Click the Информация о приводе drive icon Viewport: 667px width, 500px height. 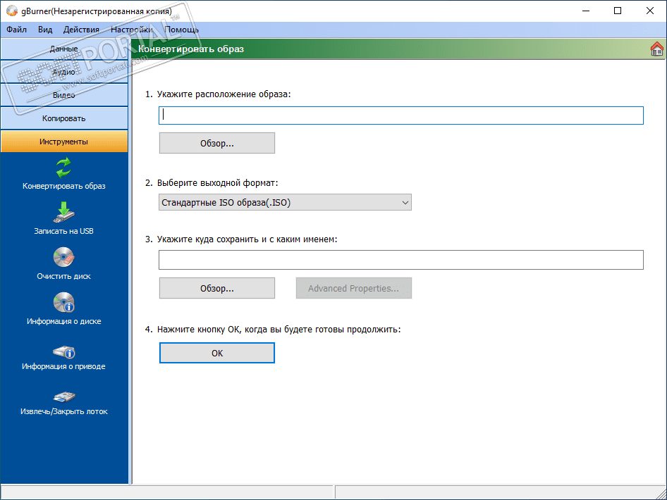63,352
